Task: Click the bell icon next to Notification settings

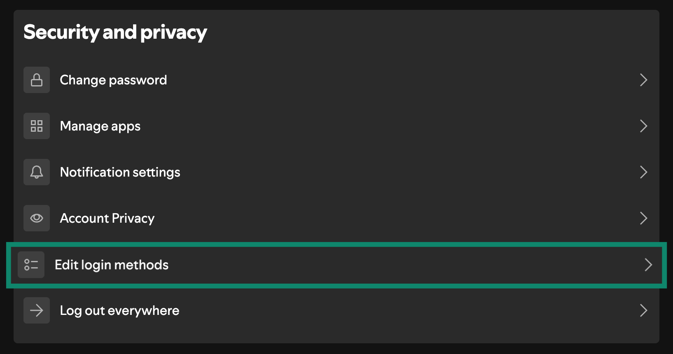Action: 36,172
